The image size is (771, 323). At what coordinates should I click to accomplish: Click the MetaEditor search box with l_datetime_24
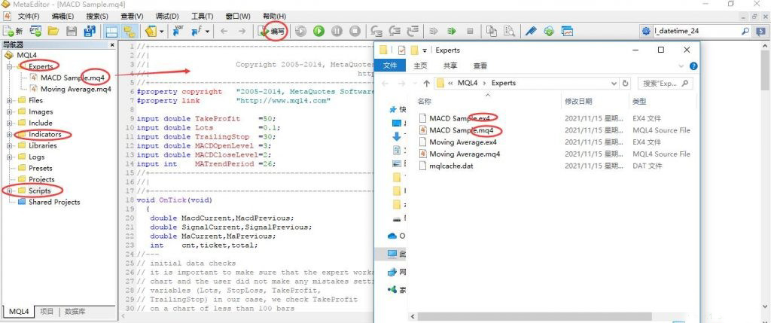pyautogui.click(x=696, y=31)
